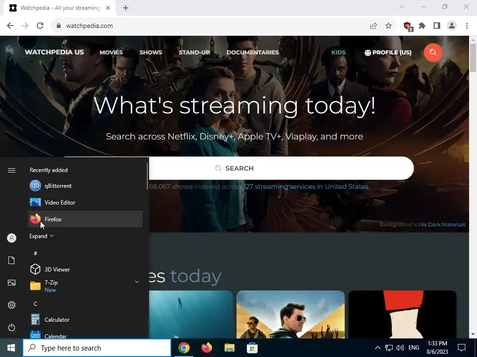The height and width of the screenshot is (357, 477).
Task: Click the C letter header
Action: click(x=35, y=304)
